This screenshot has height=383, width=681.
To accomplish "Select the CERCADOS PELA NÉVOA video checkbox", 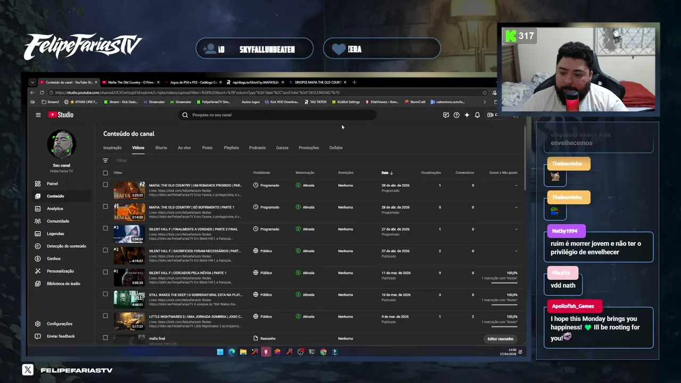I will [x=105, y=272].
